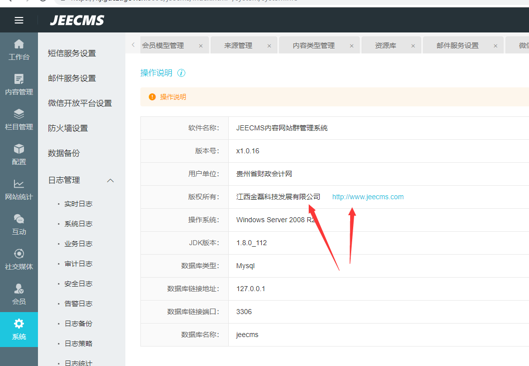Select 系统日志 under 日志管理
This screenshot has width=529, height=366.
(x=78, y=224)
